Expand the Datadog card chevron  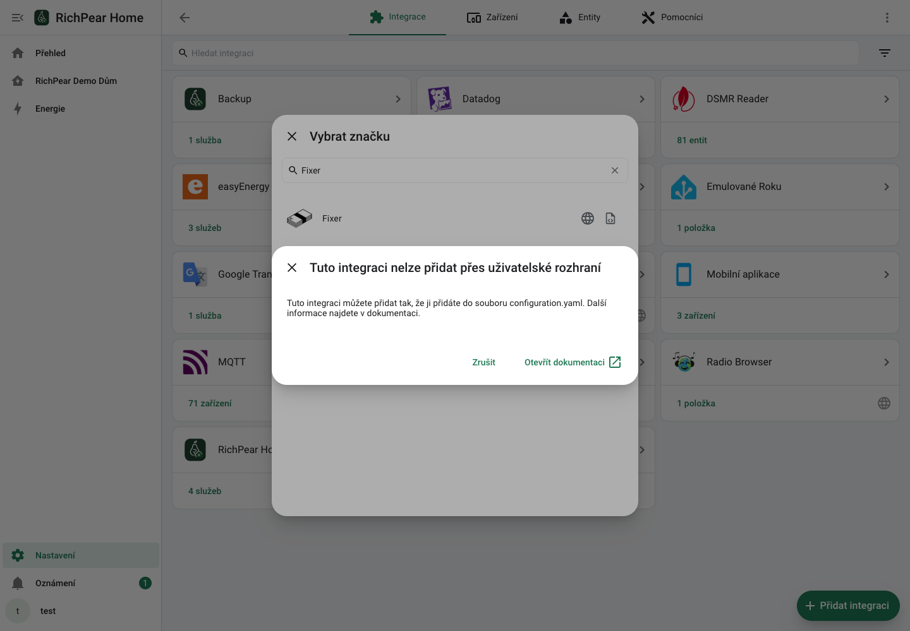coord(642,99)
